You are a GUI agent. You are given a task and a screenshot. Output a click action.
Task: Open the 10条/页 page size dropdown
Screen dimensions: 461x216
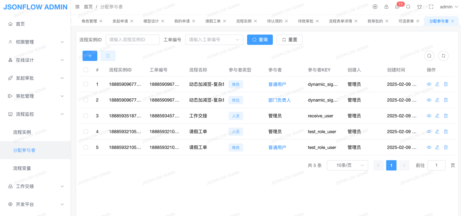pos(347,165)
